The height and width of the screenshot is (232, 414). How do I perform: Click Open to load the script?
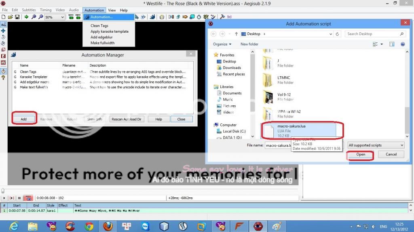[361, 155]
